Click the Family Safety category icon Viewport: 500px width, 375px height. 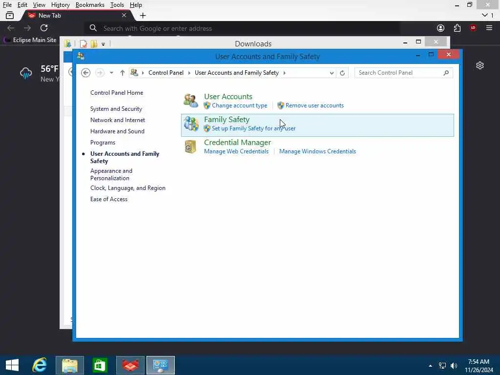coord(191,124)
